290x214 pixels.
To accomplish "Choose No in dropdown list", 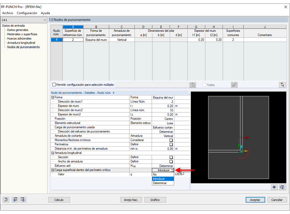I will click(x=163, y=175).
